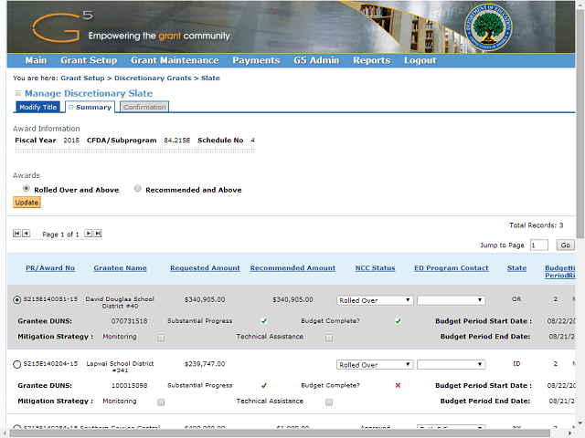The height and width of the screenshot is (438, 585).
Task: Select Rolled Over and Above radio option
Action: pyautogui.click(x=26, y=189)
